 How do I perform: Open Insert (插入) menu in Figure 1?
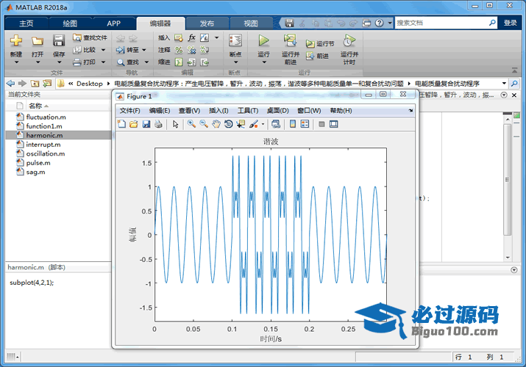click(x=218, y=111)
